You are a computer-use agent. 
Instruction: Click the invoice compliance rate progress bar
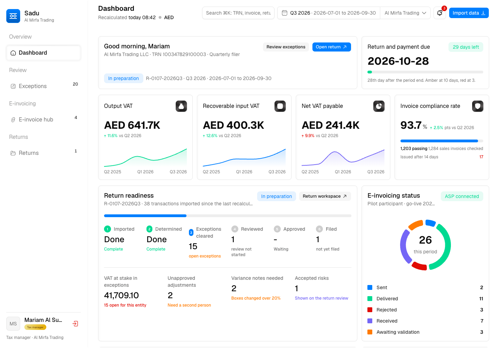tap(442, 141)
